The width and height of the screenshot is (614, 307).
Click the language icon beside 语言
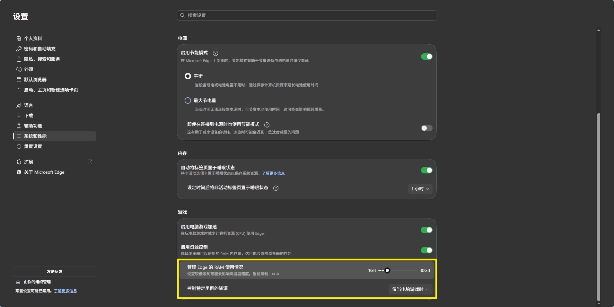[19, 105]
